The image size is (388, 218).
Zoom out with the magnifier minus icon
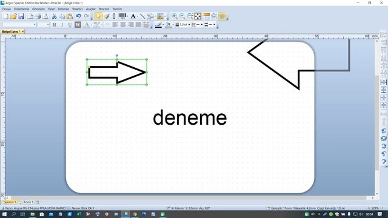(x=182, y=16)
